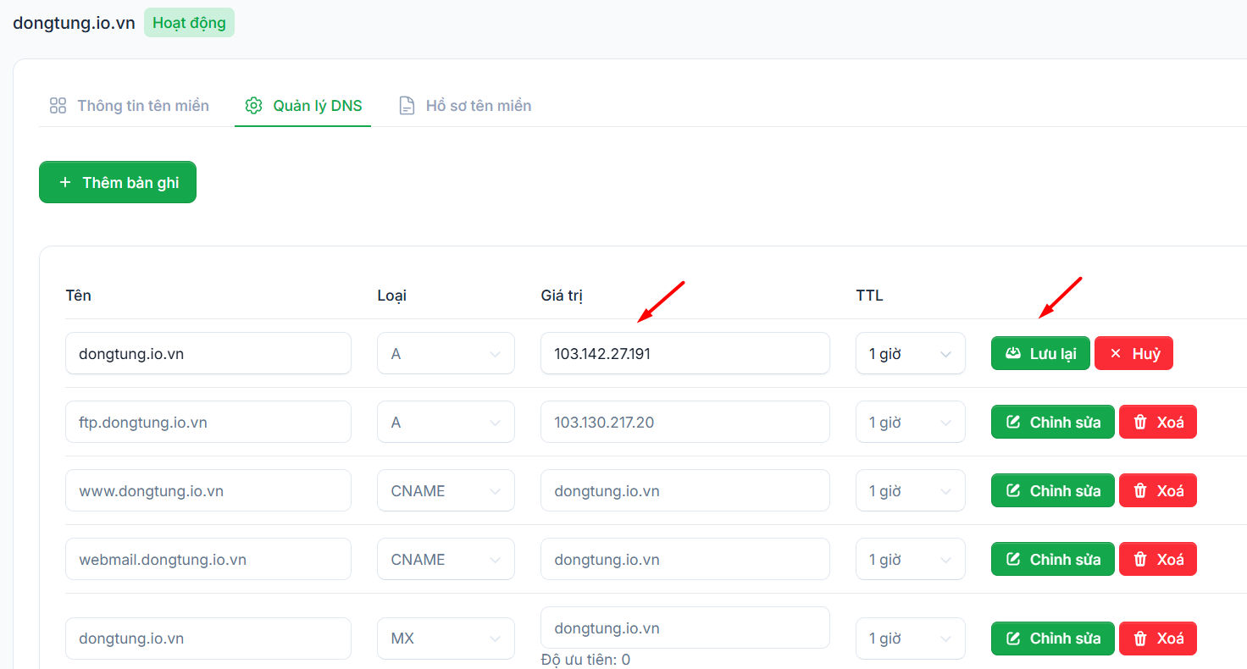Image resolution: width=1247 pixels, height=669 pixels.
Task: Delete the MX record with Xoá
Action: point(1158,638)
